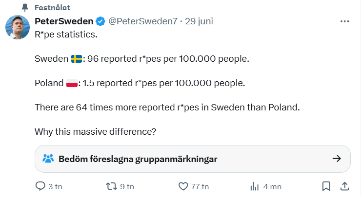Open the @PeterSweden7 handle link
The width and height of the screenshot is (362, 197).
coord(142,21)
